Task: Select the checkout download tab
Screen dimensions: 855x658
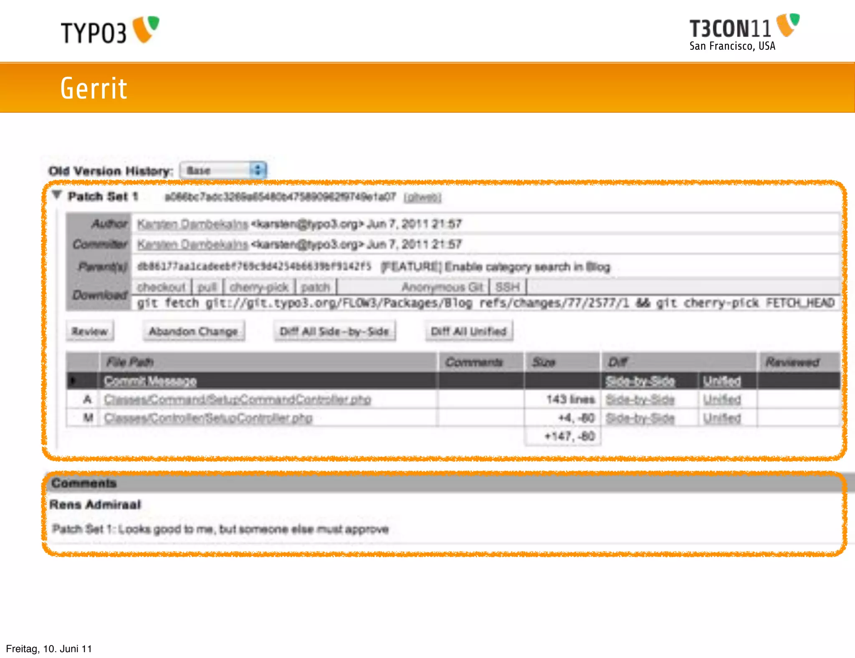Action: coord(161,287)
